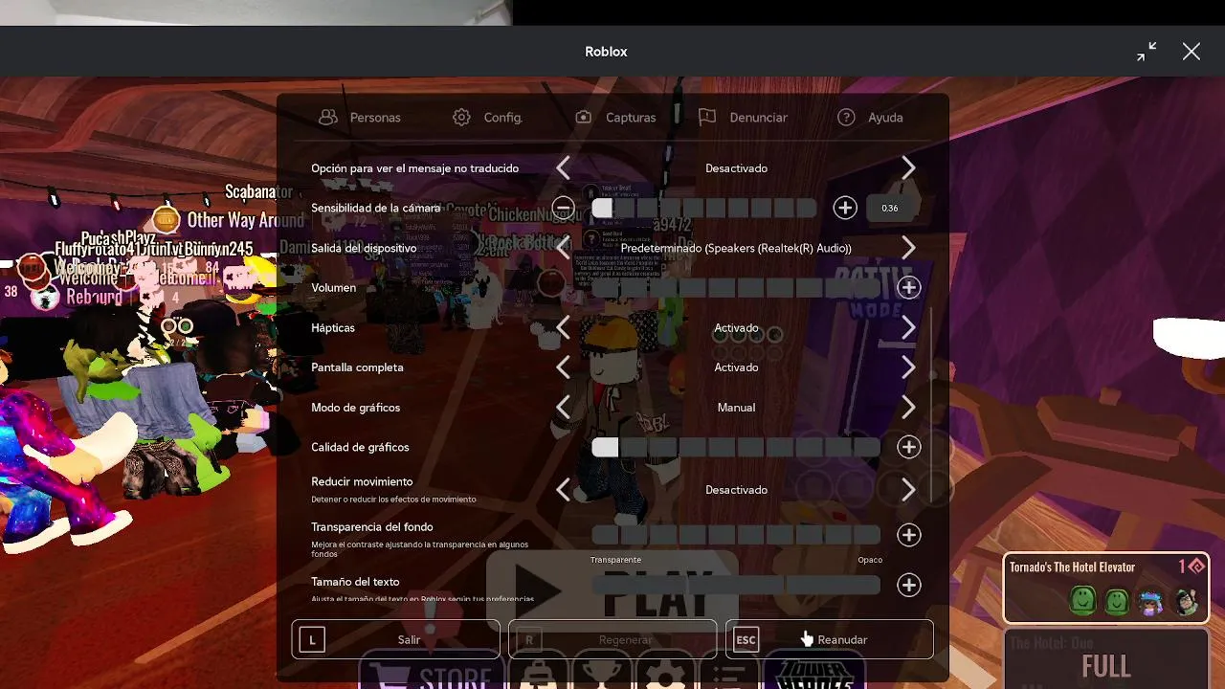Click the 'Activado' value for Hápticas
Screen dimensions: 1225x689
pyautogui.click(x=736, y=328)
